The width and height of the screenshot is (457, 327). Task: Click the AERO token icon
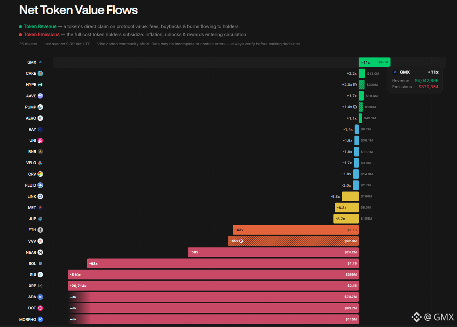(40, 118)
